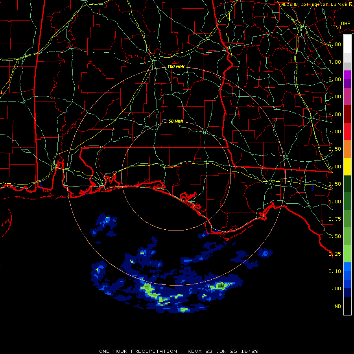Screen dimensions: 354x354
Task: Click the 0.00 legend value
Action: [335, 289]
